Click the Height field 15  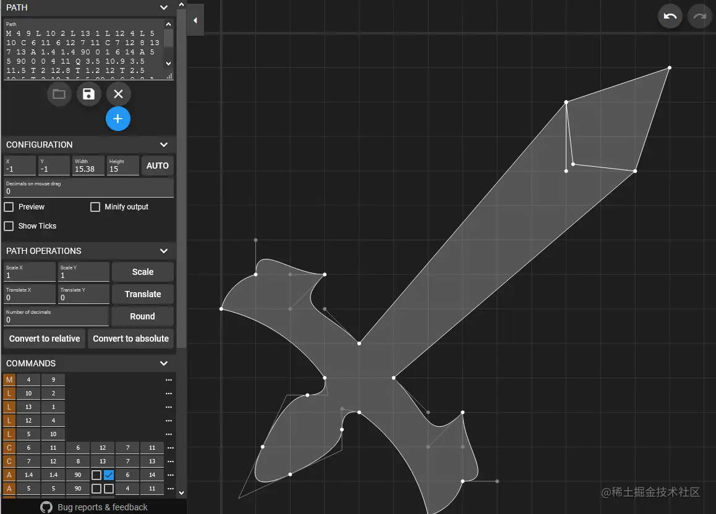point(123,166)
